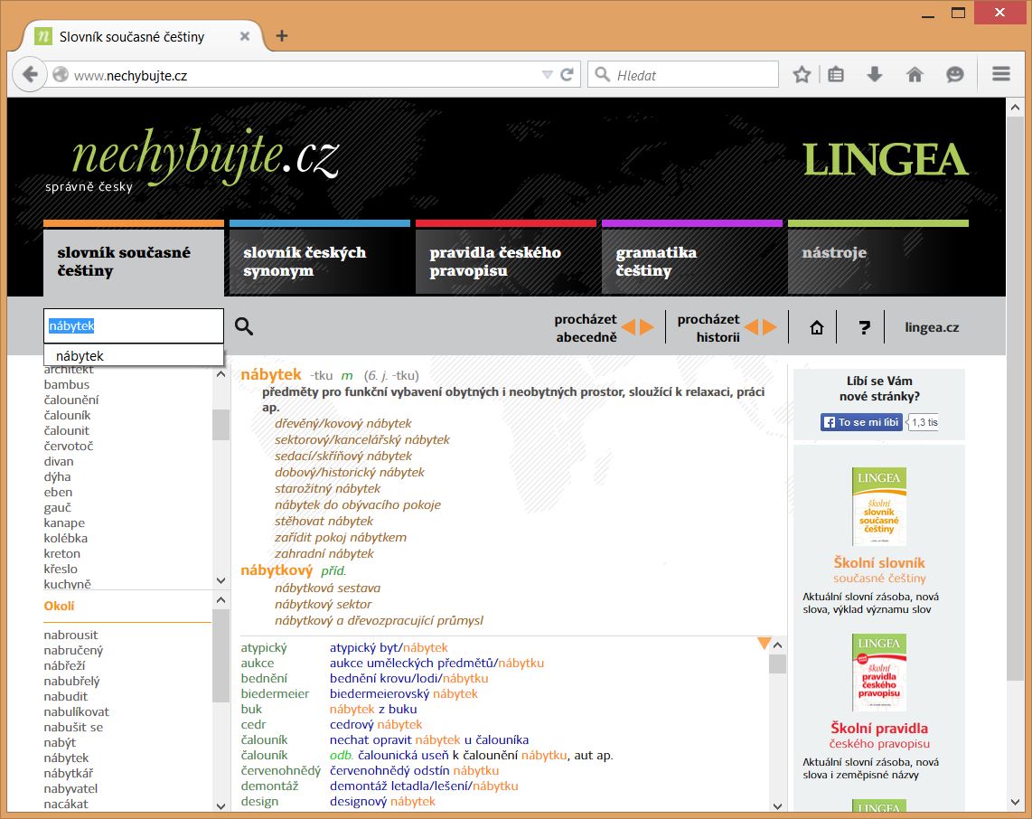This screenshot has width=1032, height=819.
Task: Click demontáž in the examples list
Action: pyautogui.click(x=269, y=786)
